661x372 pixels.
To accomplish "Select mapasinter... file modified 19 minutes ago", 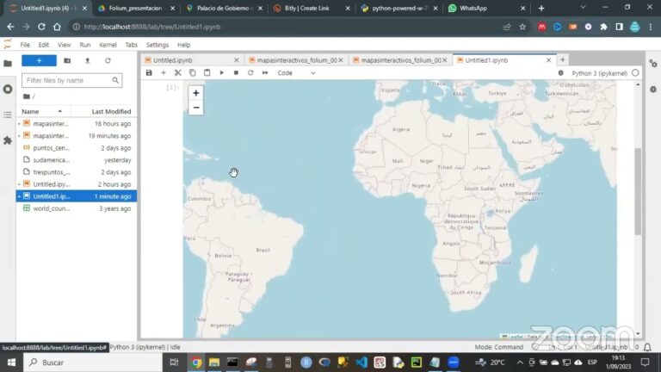I will tap(77, 136).
